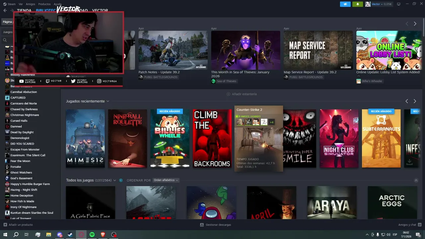Click the Ghost Watchers icon in sidebar

pos(7,173)
